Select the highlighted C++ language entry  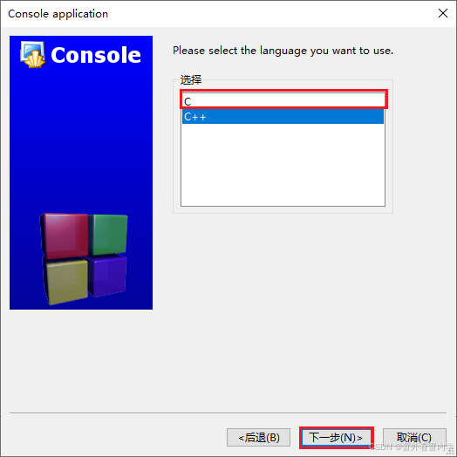(x=283, y=116)
